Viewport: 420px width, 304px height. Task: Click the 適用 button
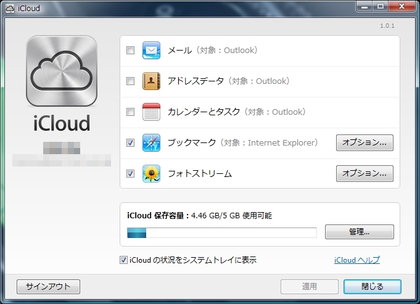click(310, 287)
